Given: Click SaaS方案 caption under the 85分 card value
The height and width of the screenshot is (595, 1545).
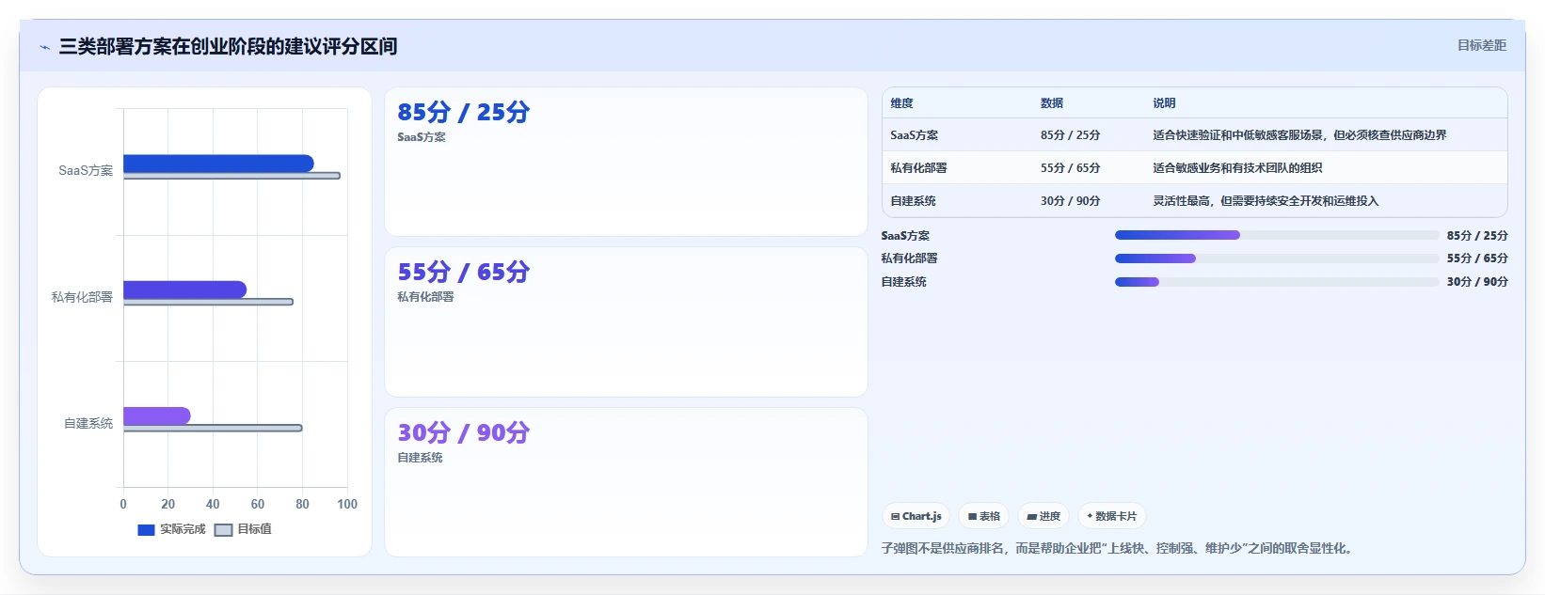Looking at the screenshot, I should [x=422, y=137].
